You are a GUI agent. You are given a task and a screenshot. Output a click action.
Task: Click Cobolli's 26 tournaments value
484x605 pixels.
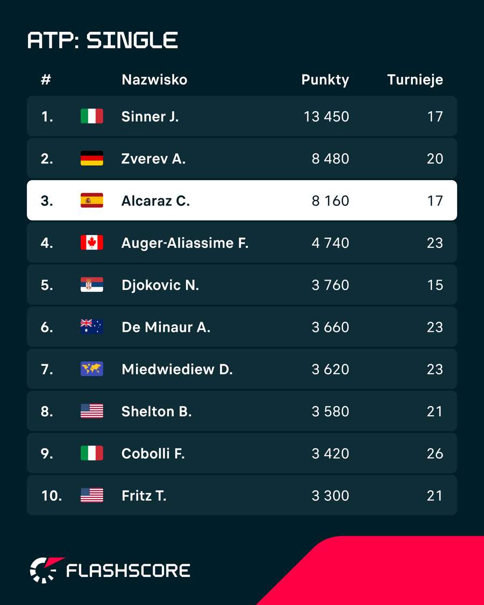pyautogui.click(x=435, y=453)
